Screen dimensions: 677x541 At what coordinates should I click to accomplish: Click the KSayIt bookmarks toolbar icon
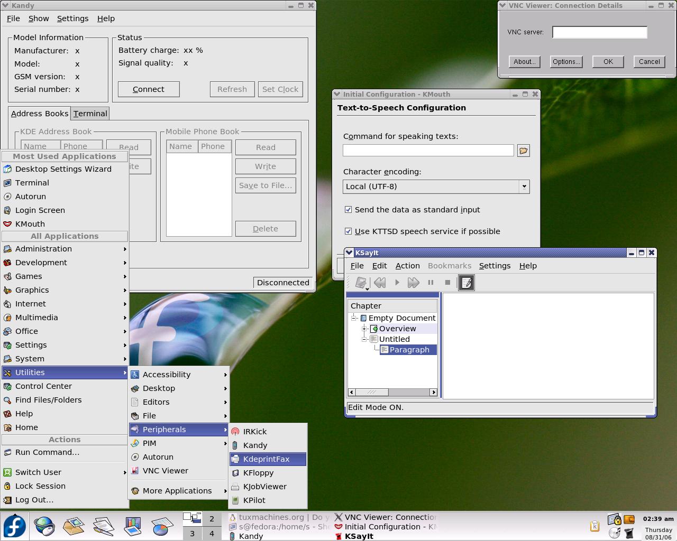point(361,283)
